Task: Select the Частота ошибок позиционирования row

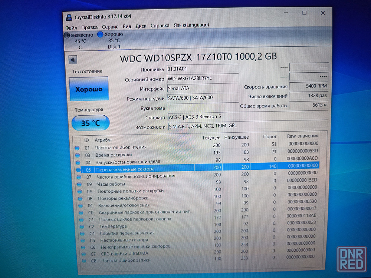Action: tap(199, 175)
